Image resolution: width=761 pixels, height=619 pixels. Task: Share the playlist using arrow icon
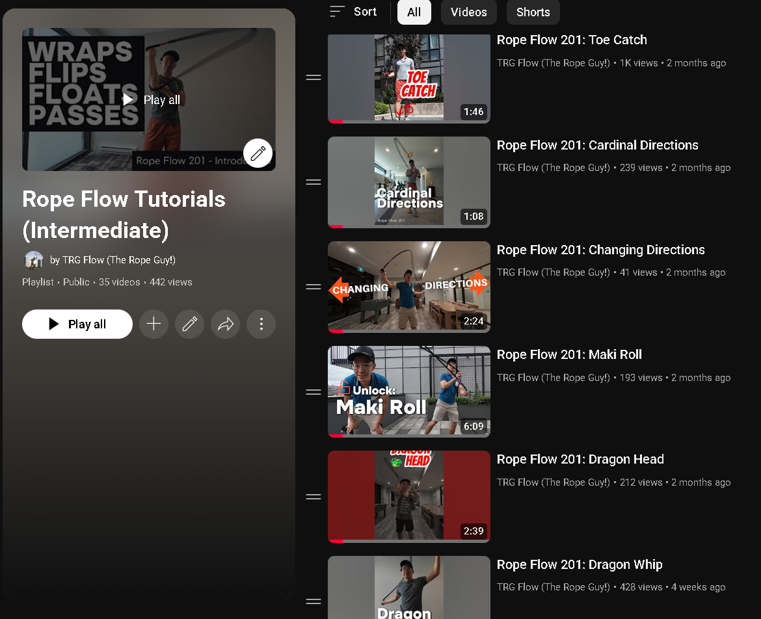pos(225,324)
